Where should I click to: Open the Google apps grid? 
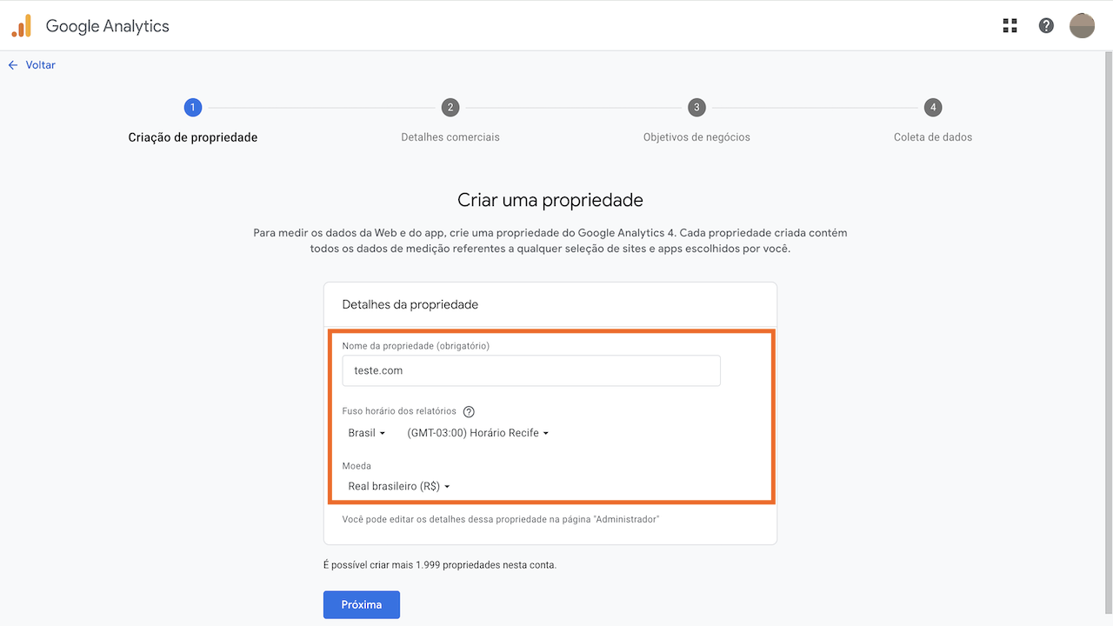[1009, 25]
